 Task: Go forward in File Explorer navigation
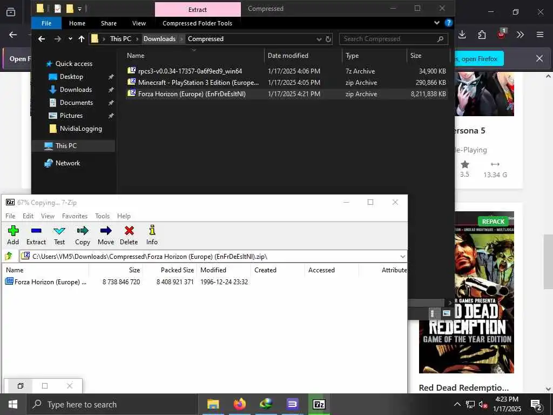(x=57, y=39)
